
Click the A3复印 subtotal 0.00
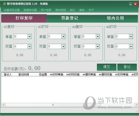coord(20,55)
